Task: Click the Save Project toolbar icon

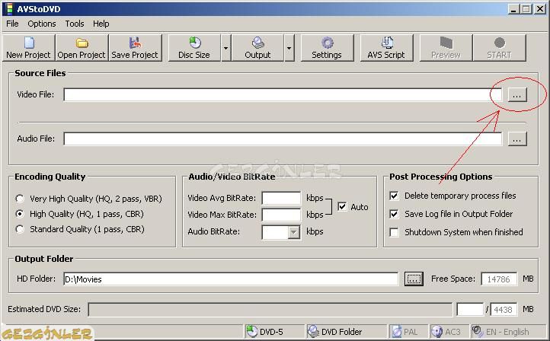Action: point(135,48)
